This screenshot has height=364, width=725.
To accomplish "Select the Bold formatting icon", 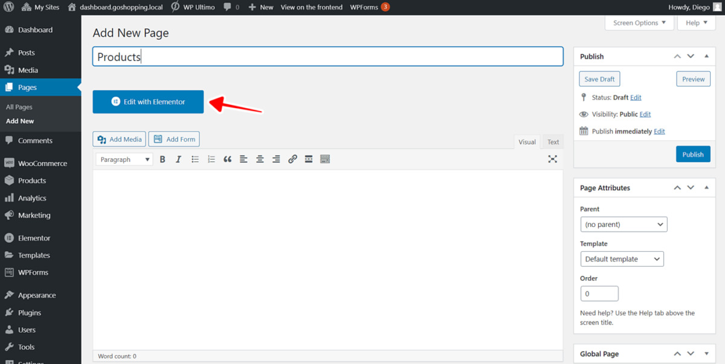I will (162, 159).
